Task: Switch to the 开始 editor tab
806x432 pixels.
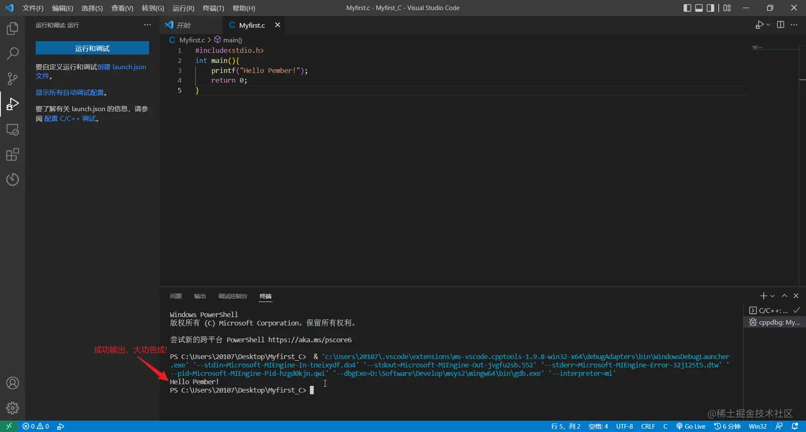Action: (190, 25)
